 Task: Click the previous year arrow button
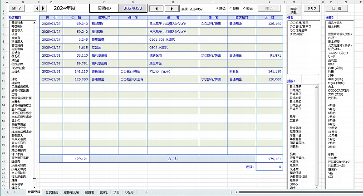(x=37, y=8)
